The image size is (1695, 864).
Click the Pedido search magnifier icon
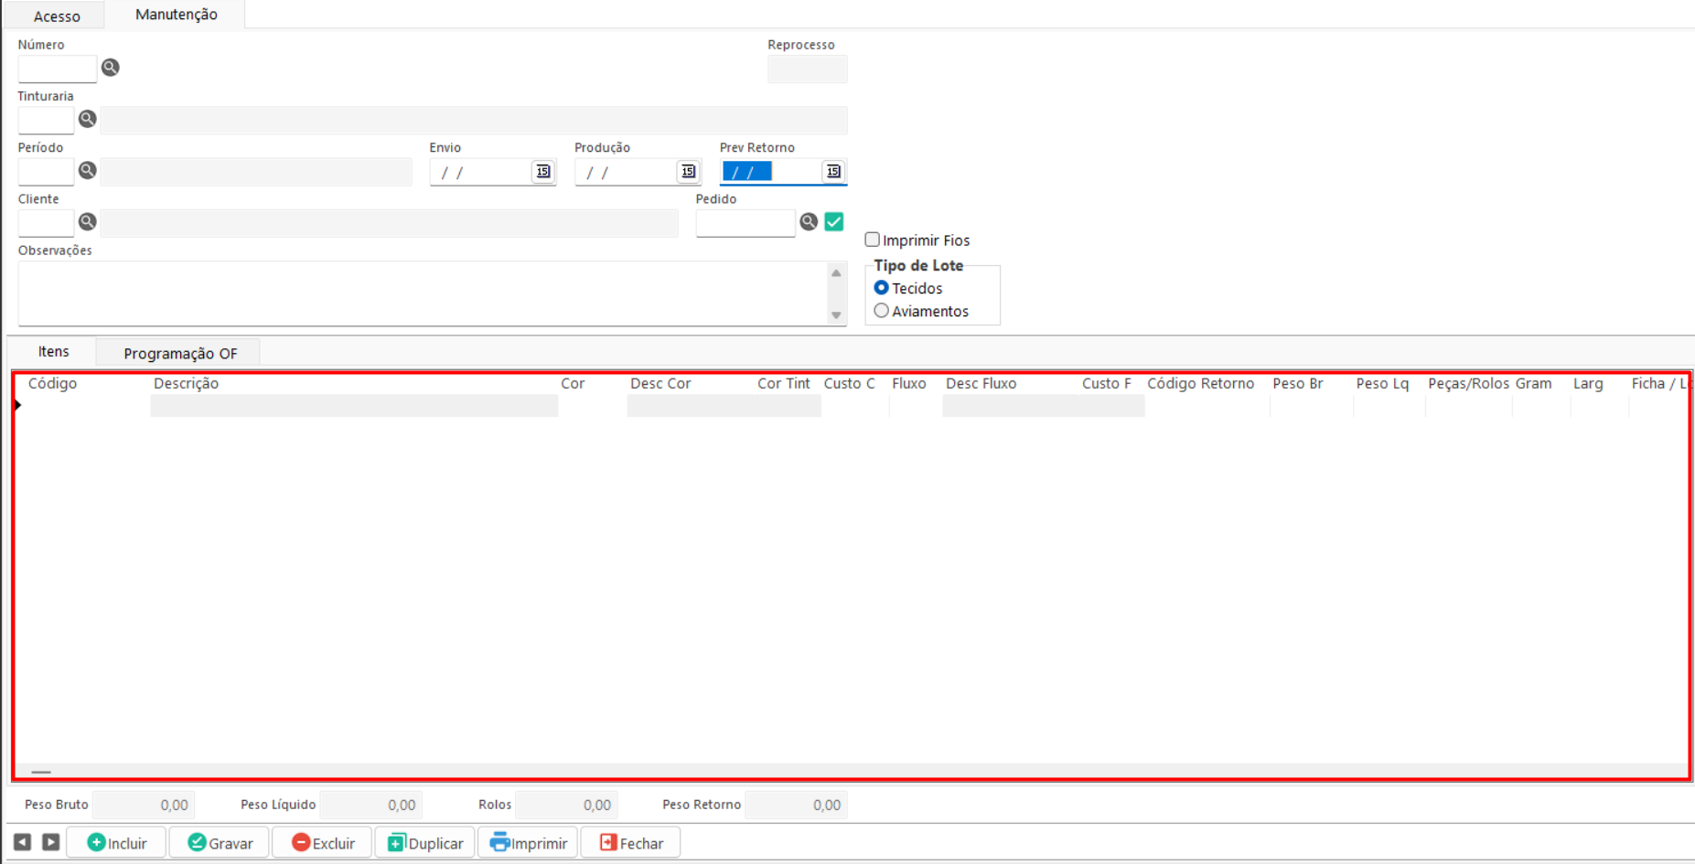[x=809, y=221]
